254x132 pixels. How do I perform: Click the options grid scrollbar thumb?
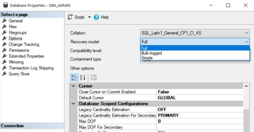pyautogui.click(x=246, y=121)
